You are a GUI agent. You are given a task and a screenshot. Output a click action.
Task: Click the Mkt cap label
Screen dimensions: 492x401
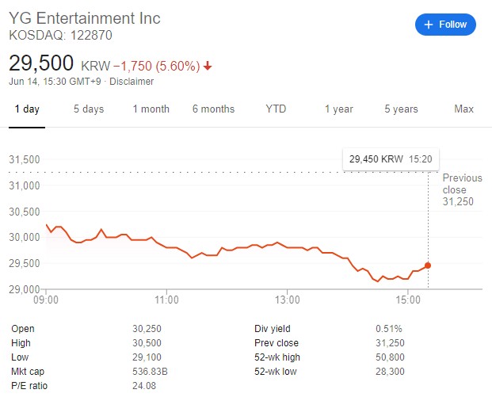pyautogui.click(x=28, y=372)
